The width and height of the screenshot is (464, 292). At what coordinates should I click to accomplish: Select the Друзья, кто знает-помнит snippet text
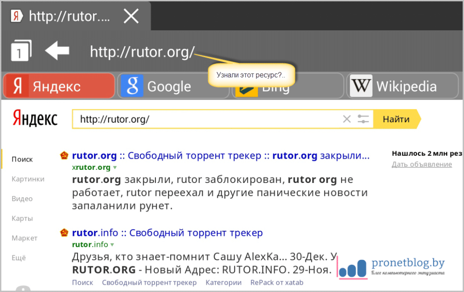204,263
